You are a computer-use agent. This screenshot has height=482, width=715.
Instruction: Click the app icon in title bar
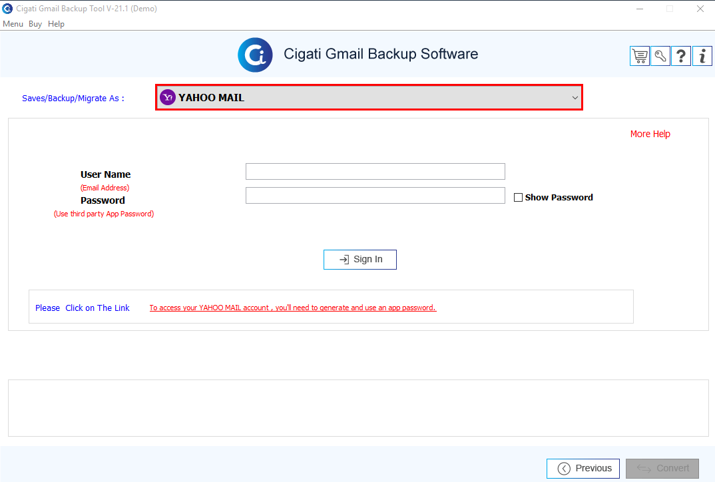click(7, 8)
